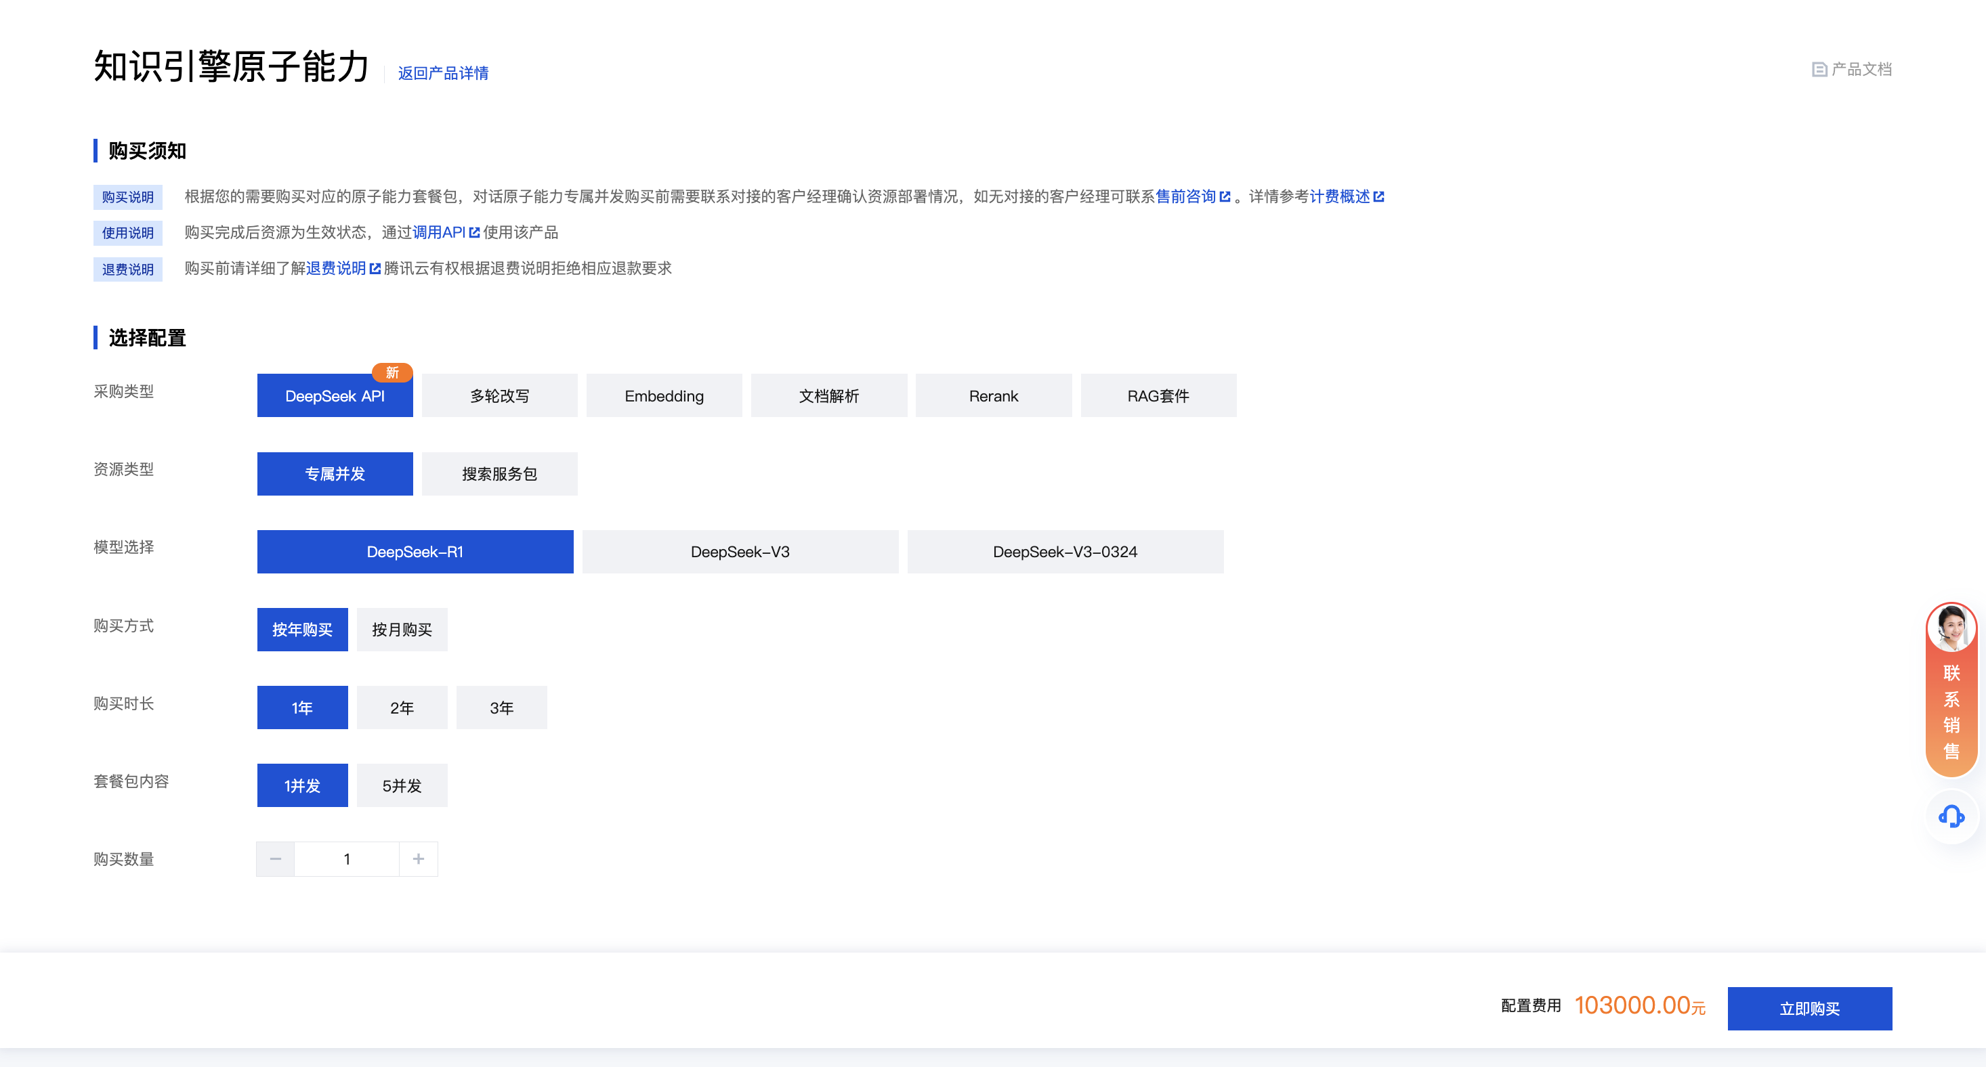This screenshot has height=1067, width=1986.
Task: Set duration to 1年
Action: pyautogui.click(x=302, y=707)
